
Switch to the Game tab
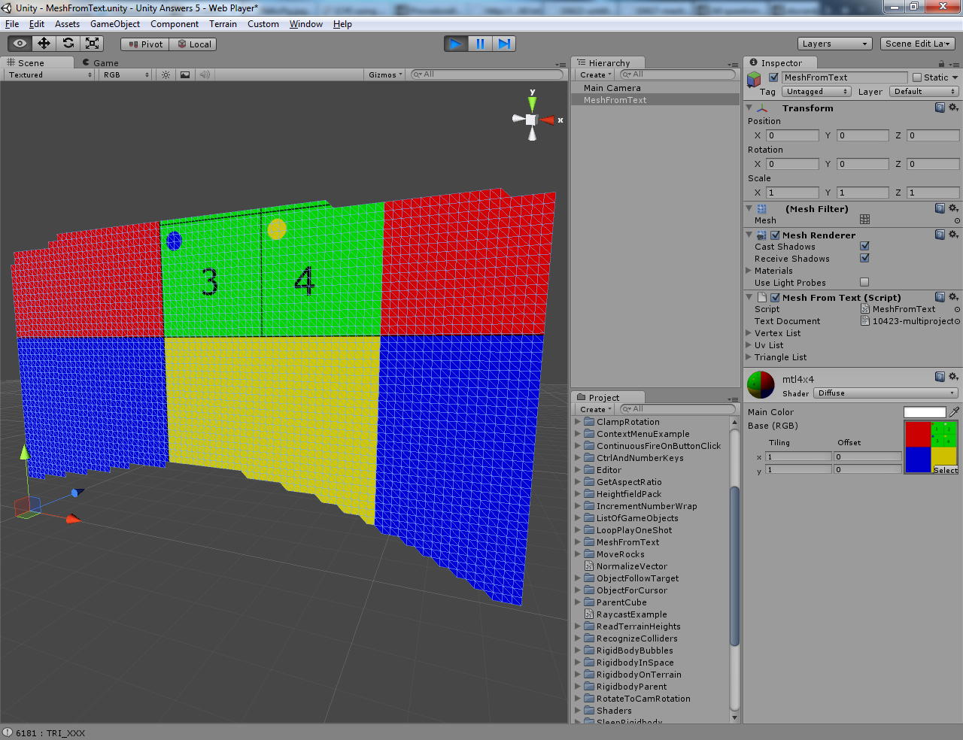coord(105,63)
